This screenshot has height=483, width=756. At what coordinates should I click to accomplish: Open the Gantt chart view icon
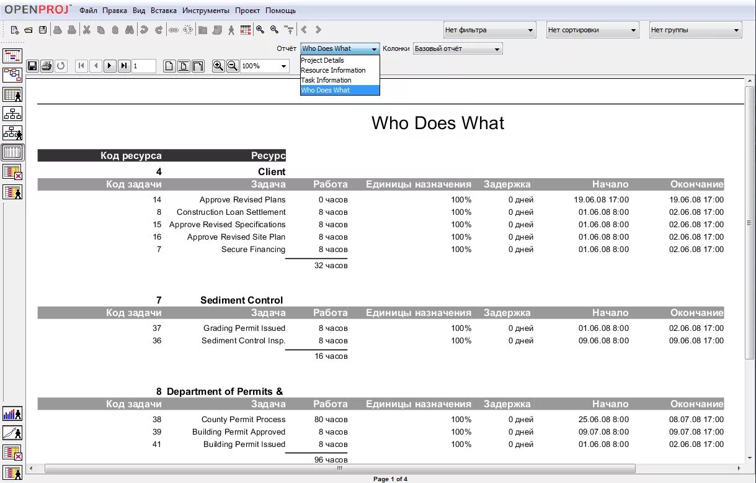tap(12, 56)
